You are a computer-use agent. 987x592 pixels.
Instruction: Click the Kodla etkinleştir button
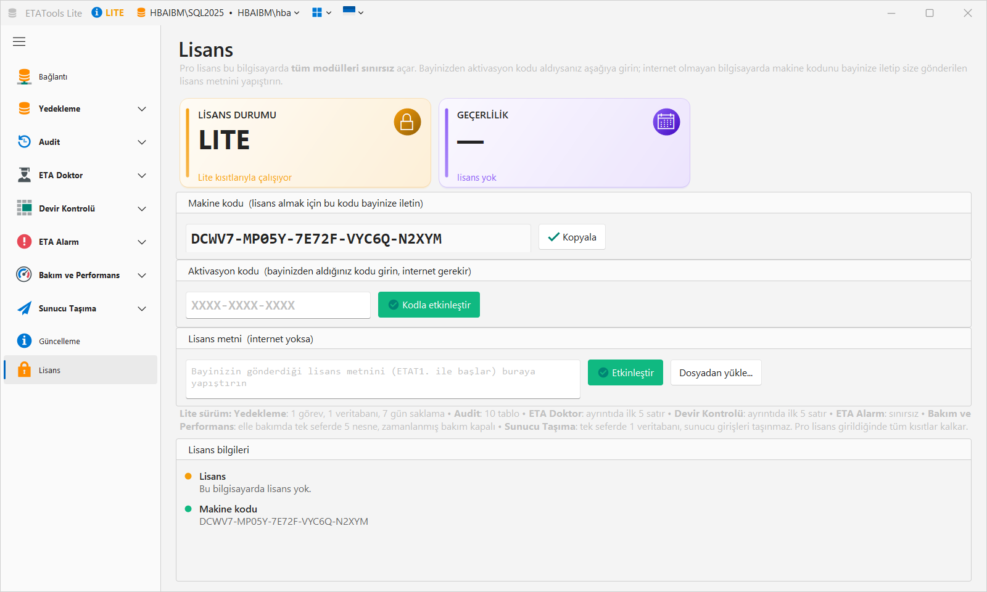[x=429, y=305]
